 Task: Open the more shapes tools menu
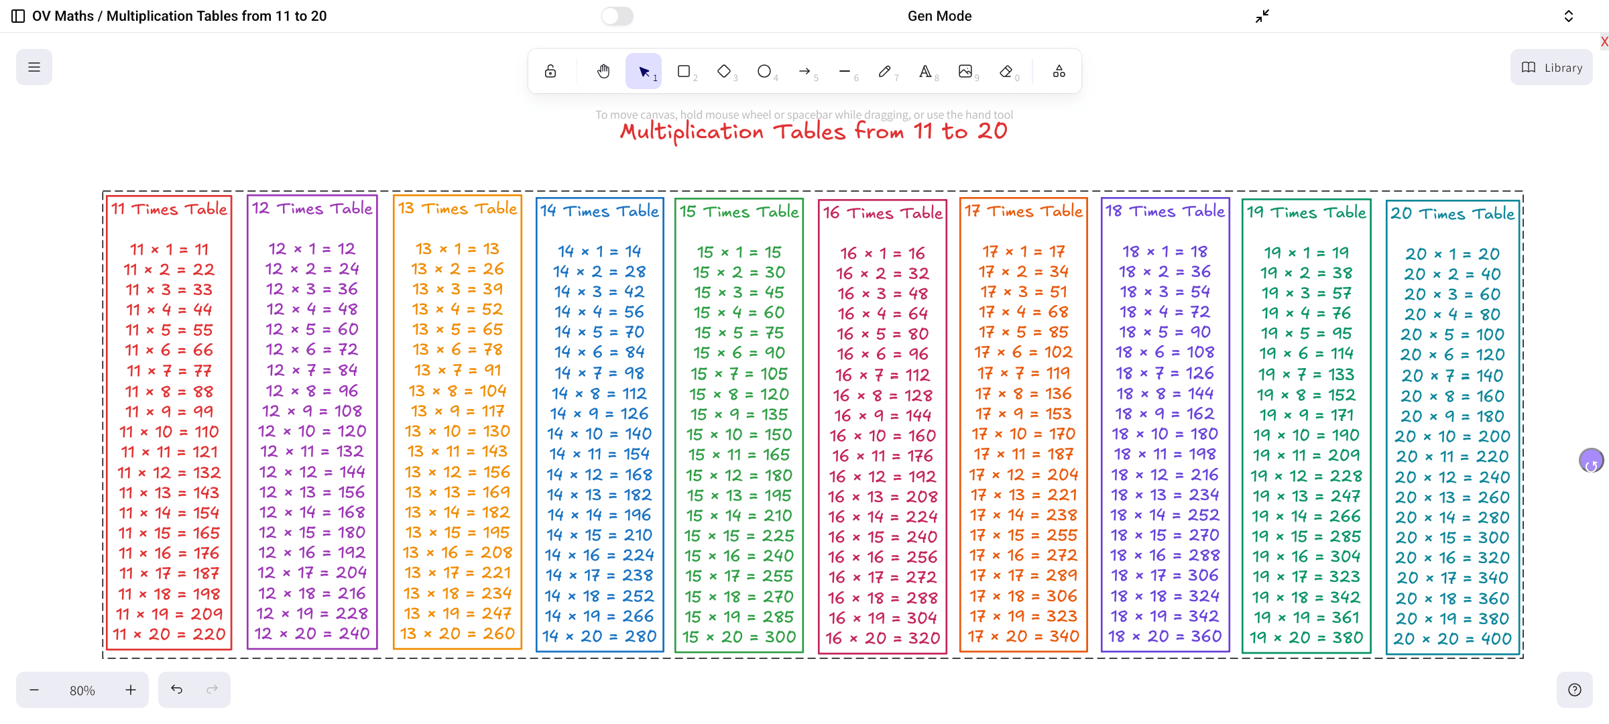click(x=1059, y=71)
